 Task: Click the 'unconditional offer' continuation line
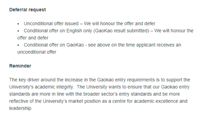point(37,52)
